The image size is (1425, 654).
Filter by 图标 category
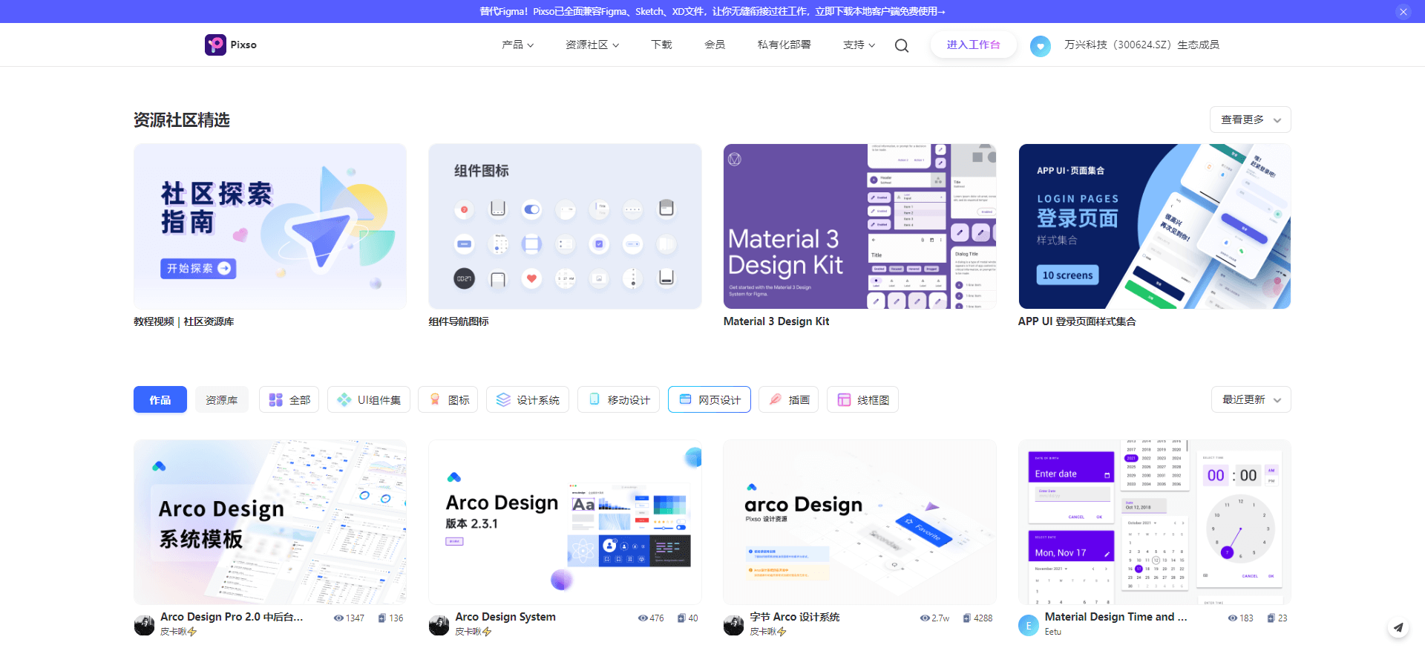tap(448, 399)
